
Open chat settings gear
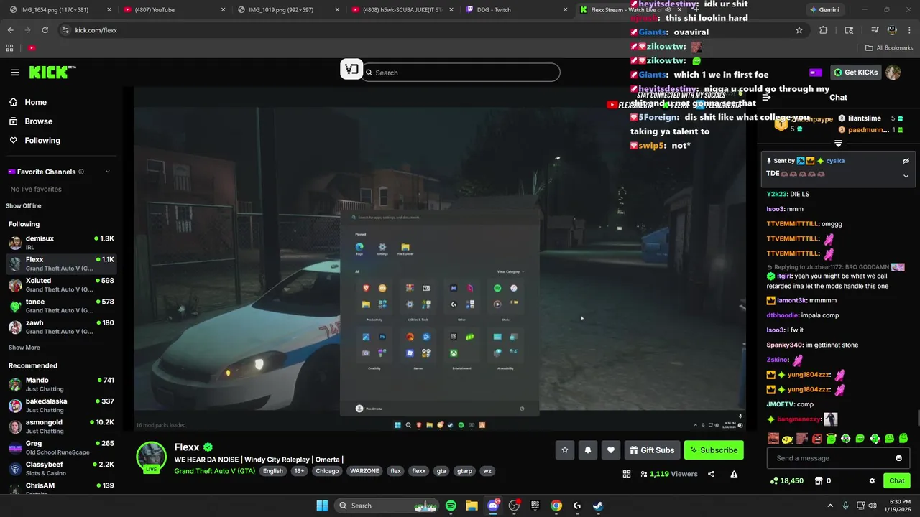(872, 480)
